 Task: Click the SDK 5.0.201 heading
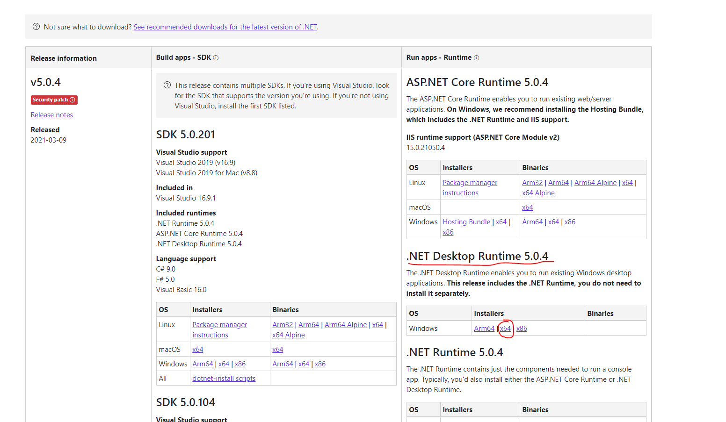[x=186, y=135]
